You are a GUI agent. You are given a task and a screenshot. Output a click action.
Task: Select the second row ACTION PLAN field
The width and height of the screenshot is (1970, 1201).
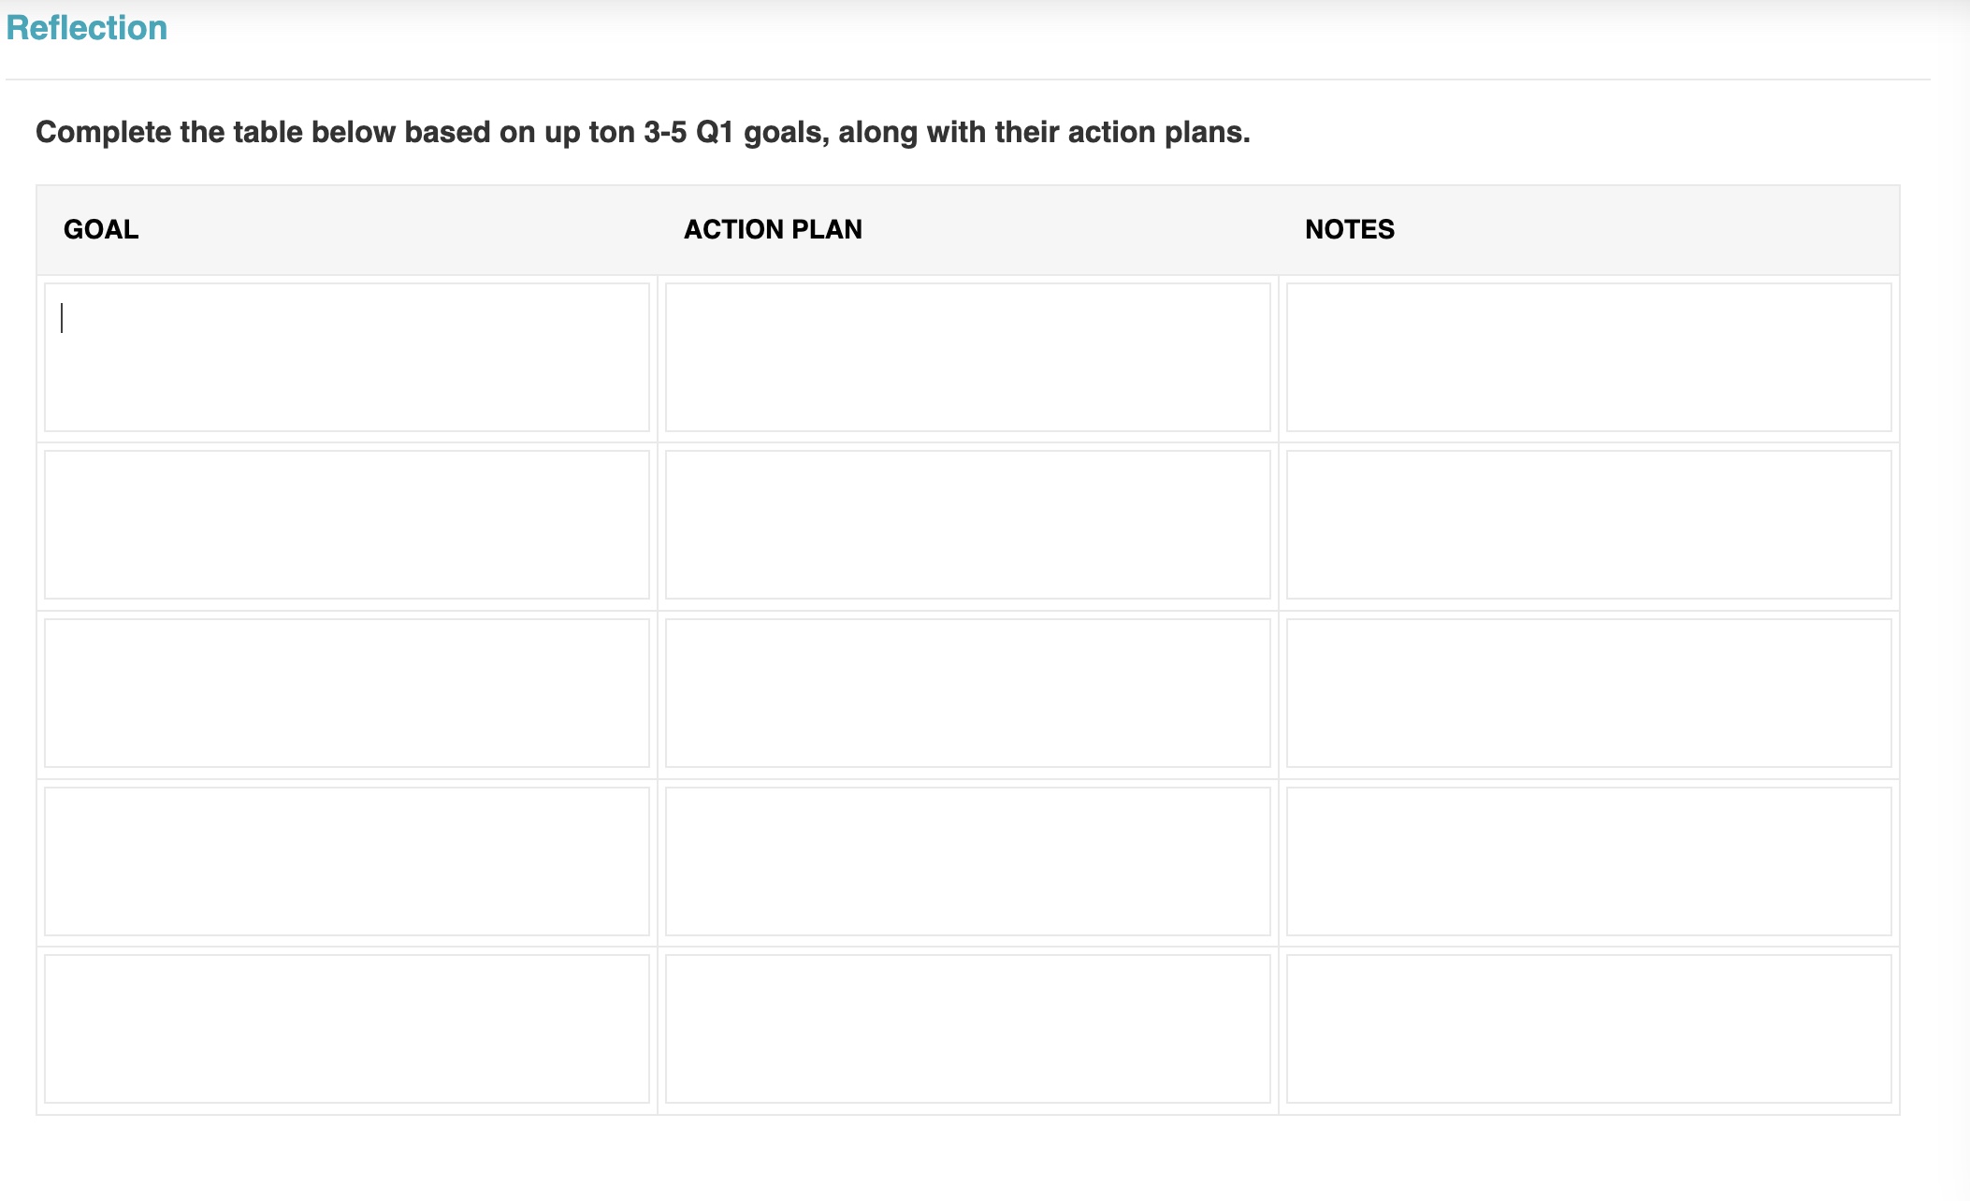tap(967, 525)
